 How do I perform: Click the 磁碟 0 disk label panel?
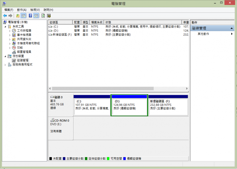click(x=61, y=105)
